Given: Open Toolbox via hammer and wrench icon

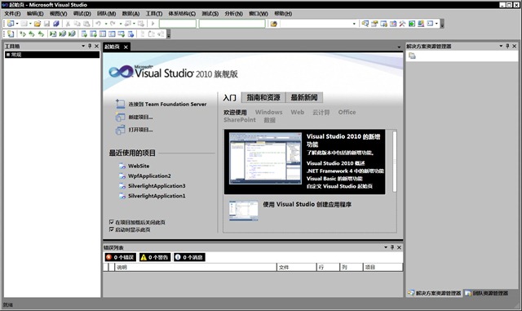Looking at the screenshot, I should 402,24.
